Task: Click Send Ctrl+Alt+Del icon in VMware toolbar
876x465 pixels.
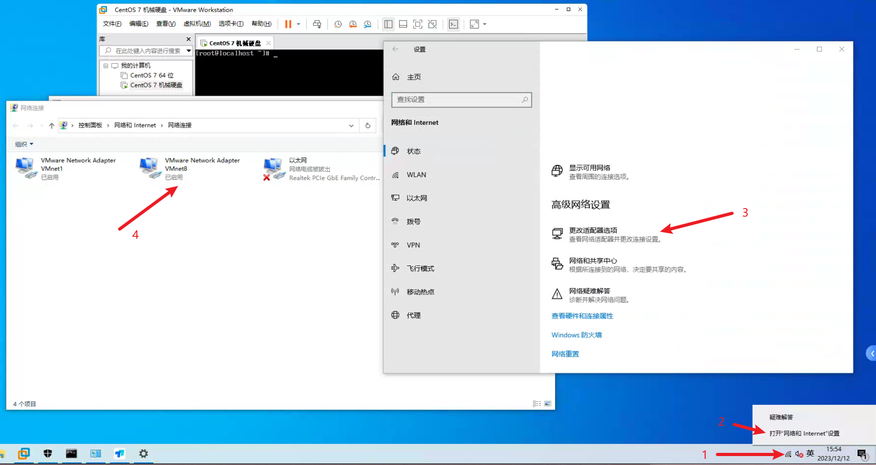Action: click(317, 24)
